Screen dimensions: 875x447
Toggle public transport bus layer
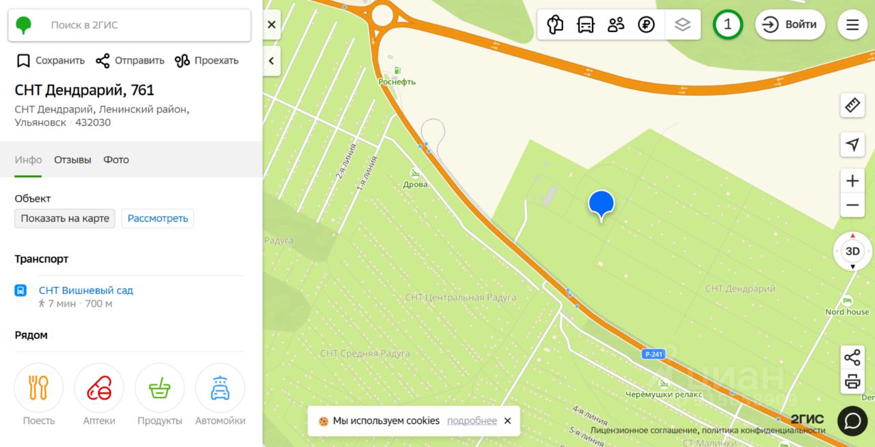pos(586,25)
